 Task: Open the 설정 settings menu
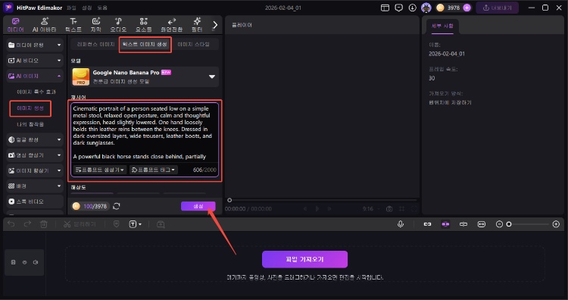[x=87, y=8]
